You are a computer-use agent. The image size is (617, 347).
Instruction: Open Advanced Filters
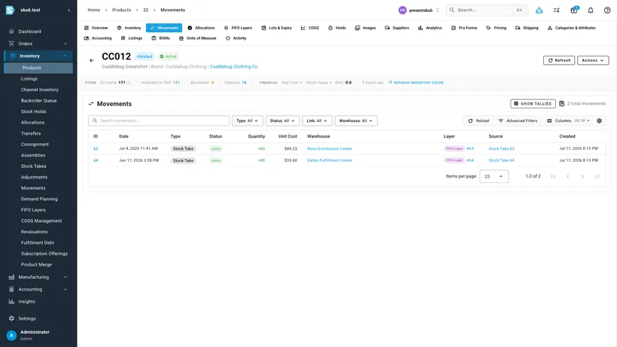518,120
